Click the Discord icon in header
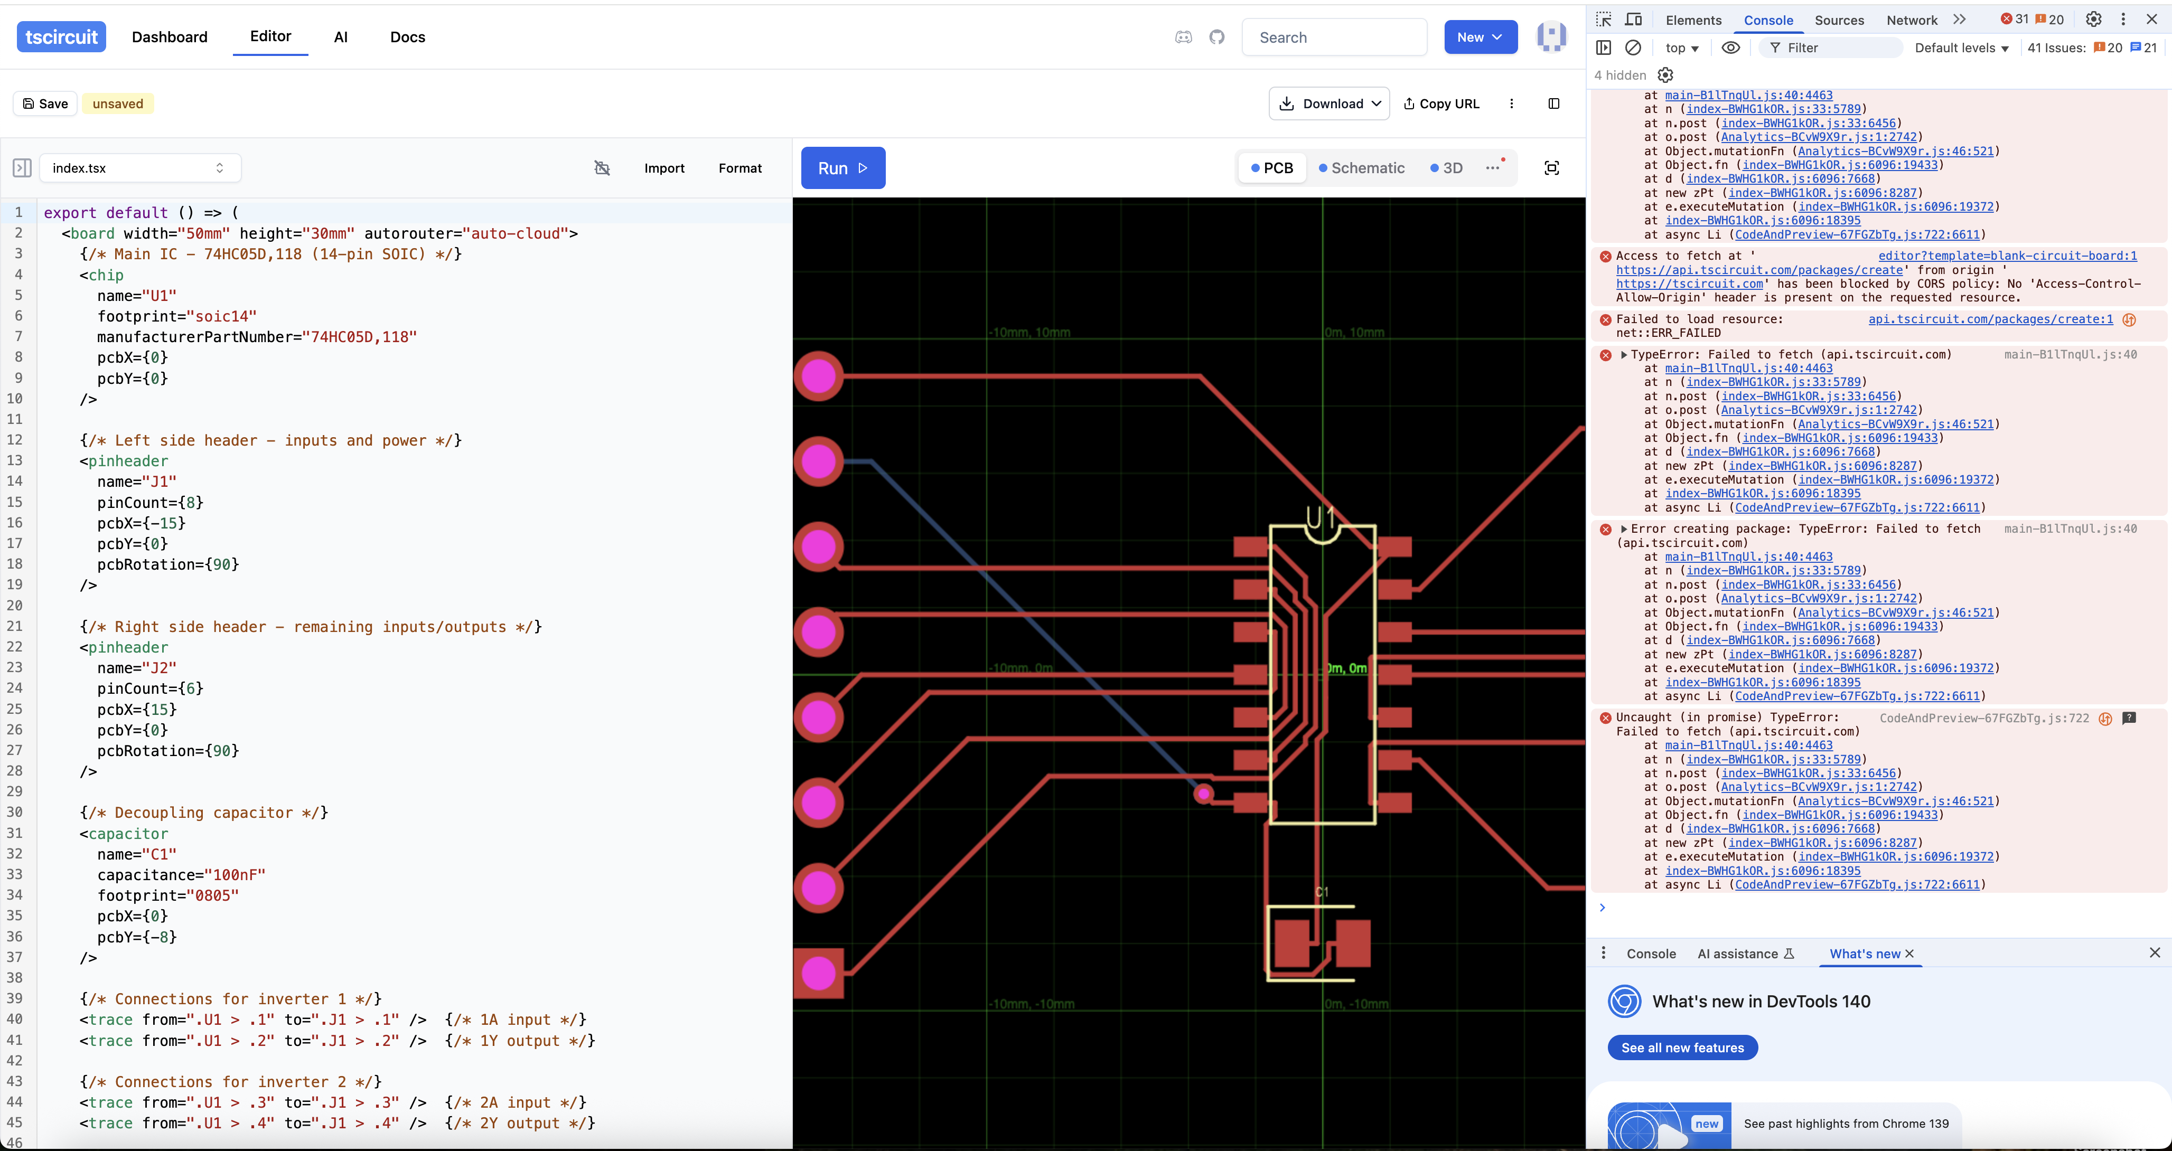2172x1151 pixels. click(1183, 37)
